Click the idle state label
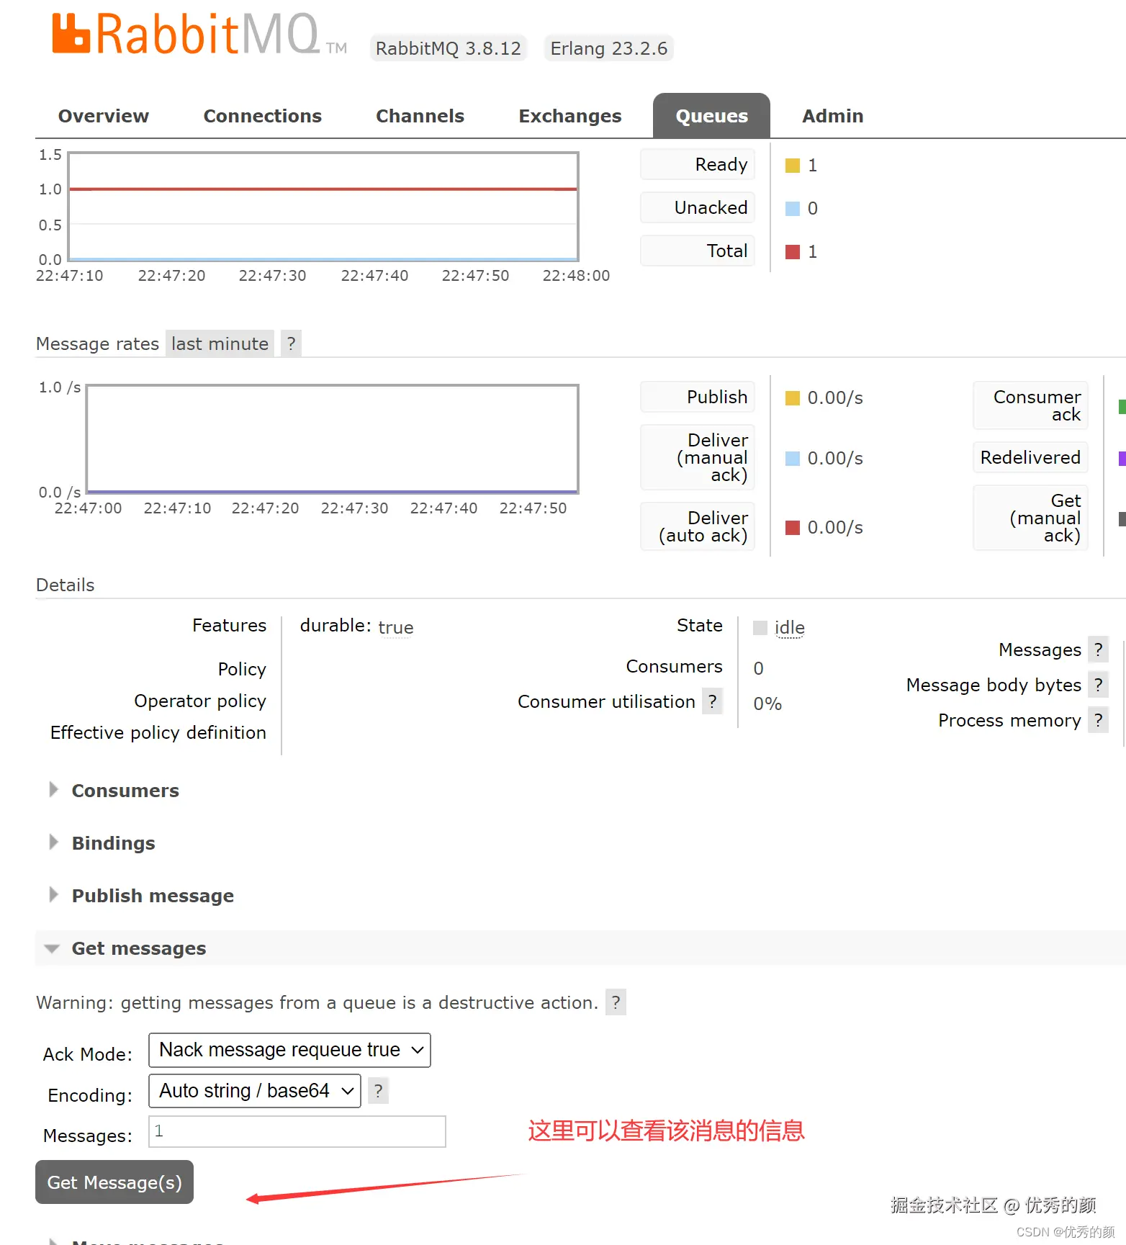Screen dimensions: 1126x1245 789,628
